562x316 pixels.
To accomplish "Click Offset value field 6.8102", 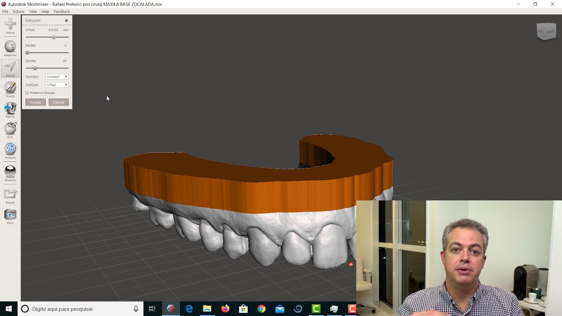I will coord(53,30).
